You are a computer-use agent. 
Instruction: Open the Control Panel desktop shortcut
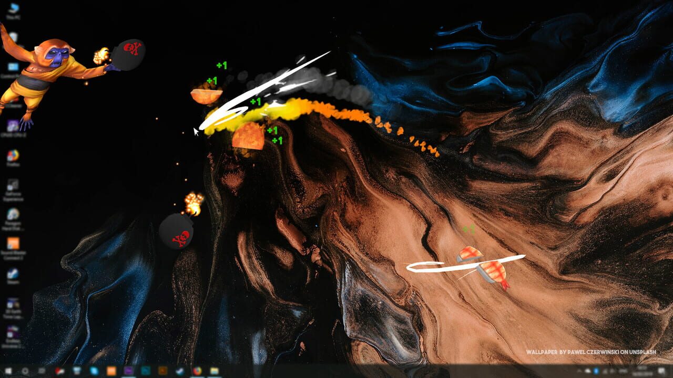point(13,70)
